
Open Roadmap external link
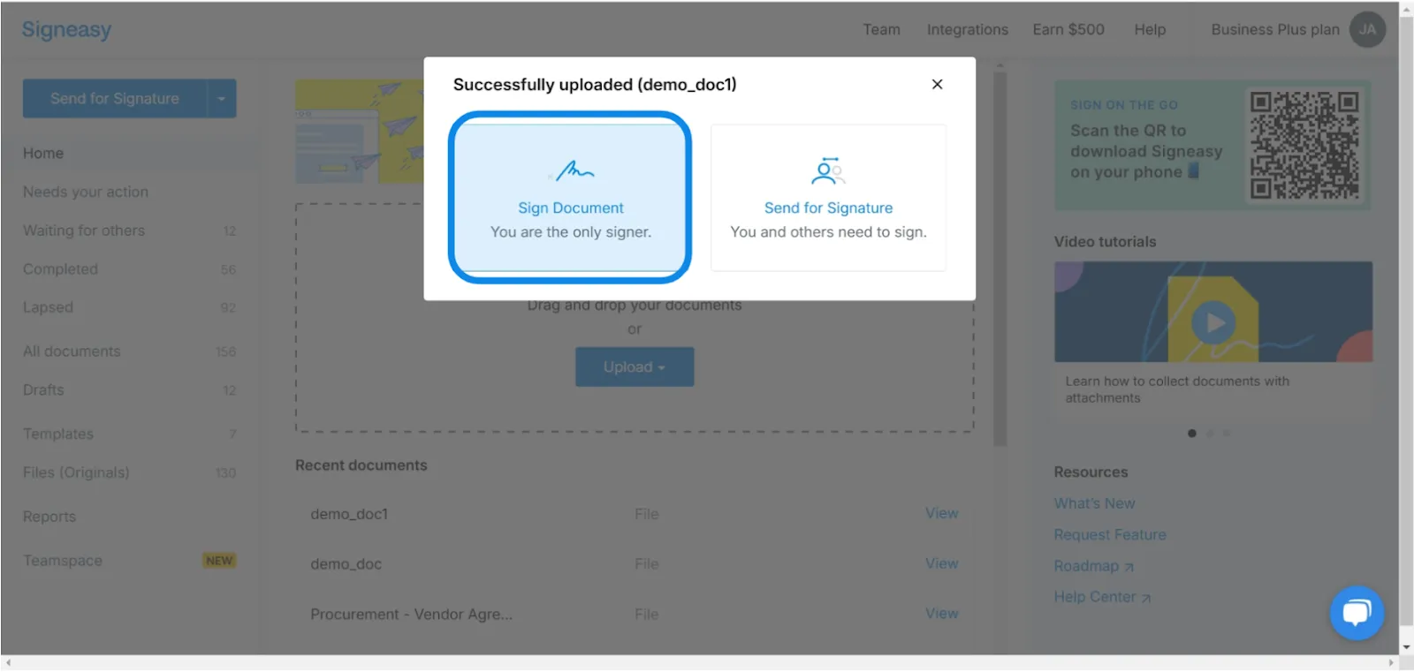click(x=1093, y=566)
